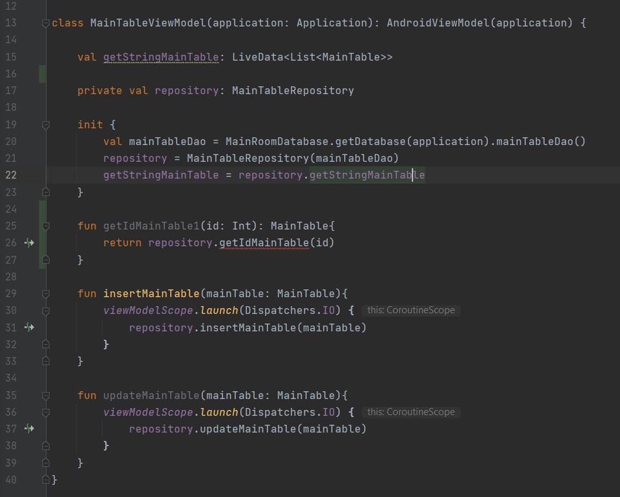Collapse insertMainTable function fold marker

tap(46, 294)
